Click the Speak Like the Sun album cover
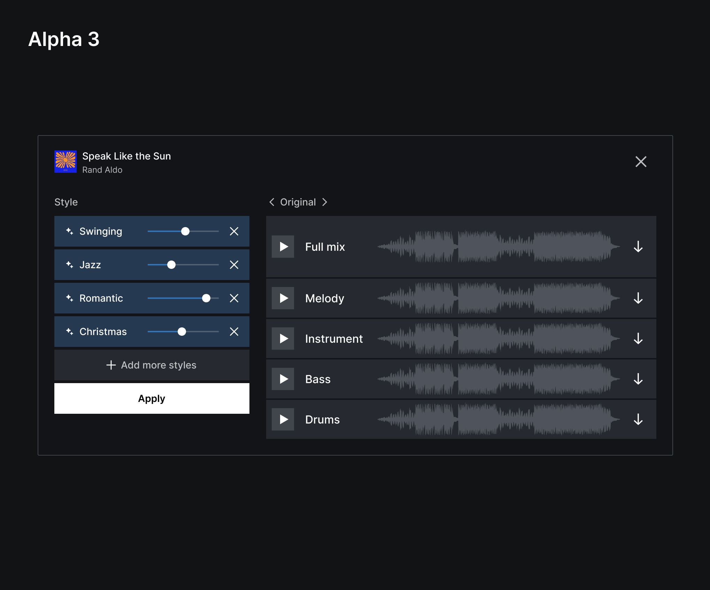 65,162
